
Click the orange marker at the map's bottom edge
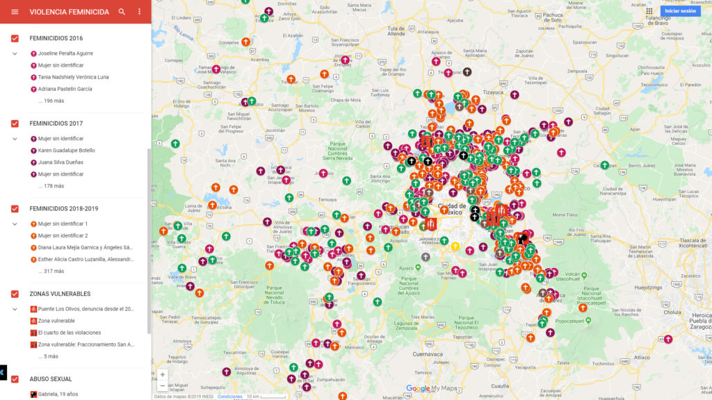coord(342,396)
